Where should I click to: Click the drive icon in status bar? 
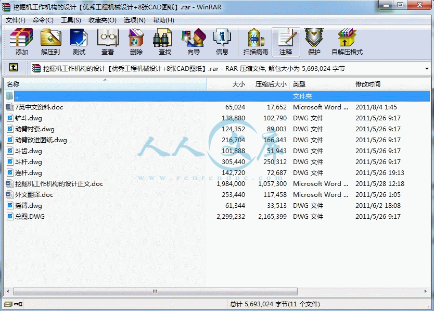(8, 304)
